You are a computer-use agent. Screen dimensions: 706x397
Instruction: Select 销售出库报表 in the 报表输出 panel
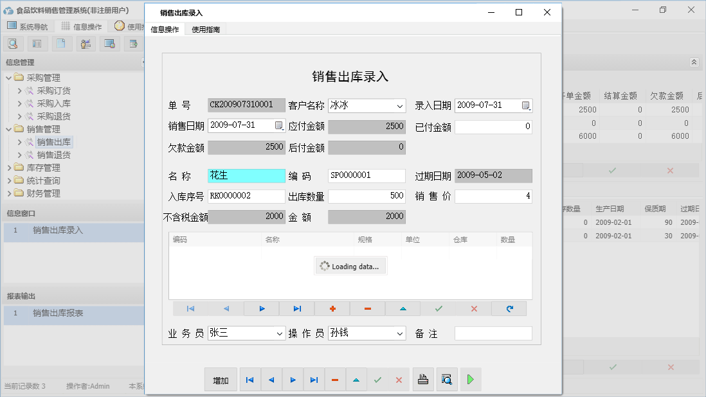[x=59, y=314]
